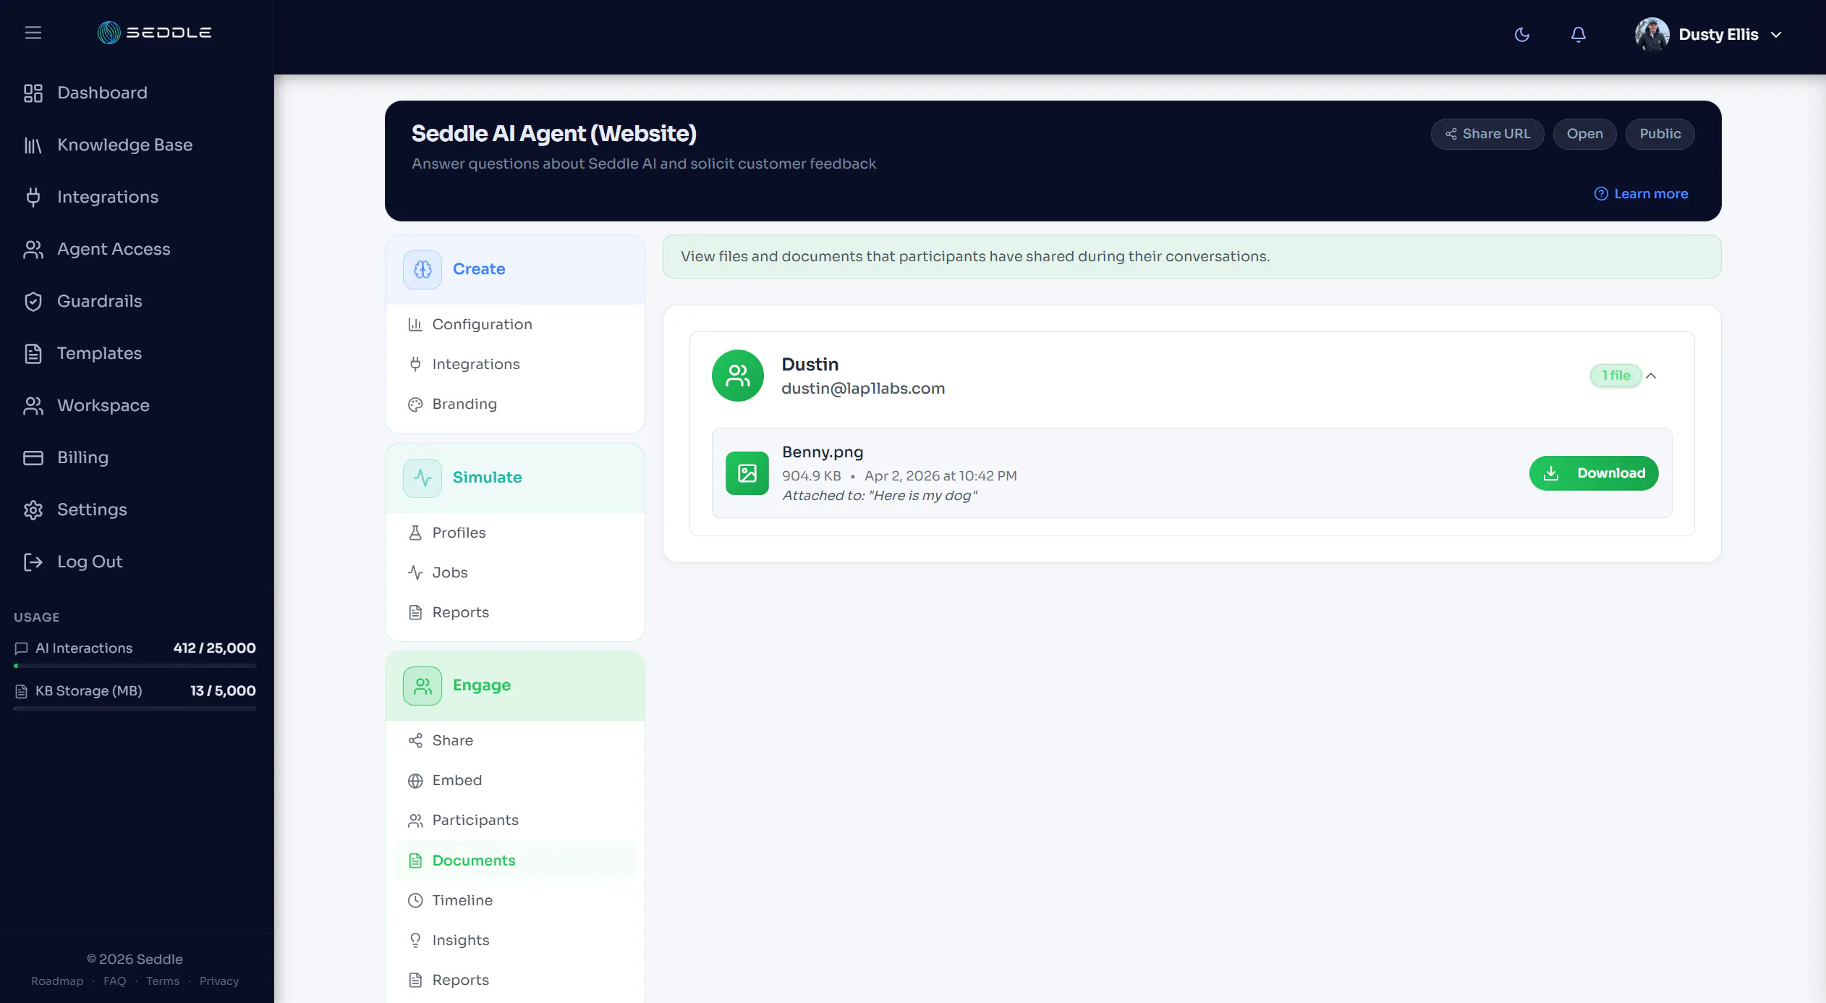Open Configuration under Create
This screenshot has width=1826, height=1003.
coord(482,324)
